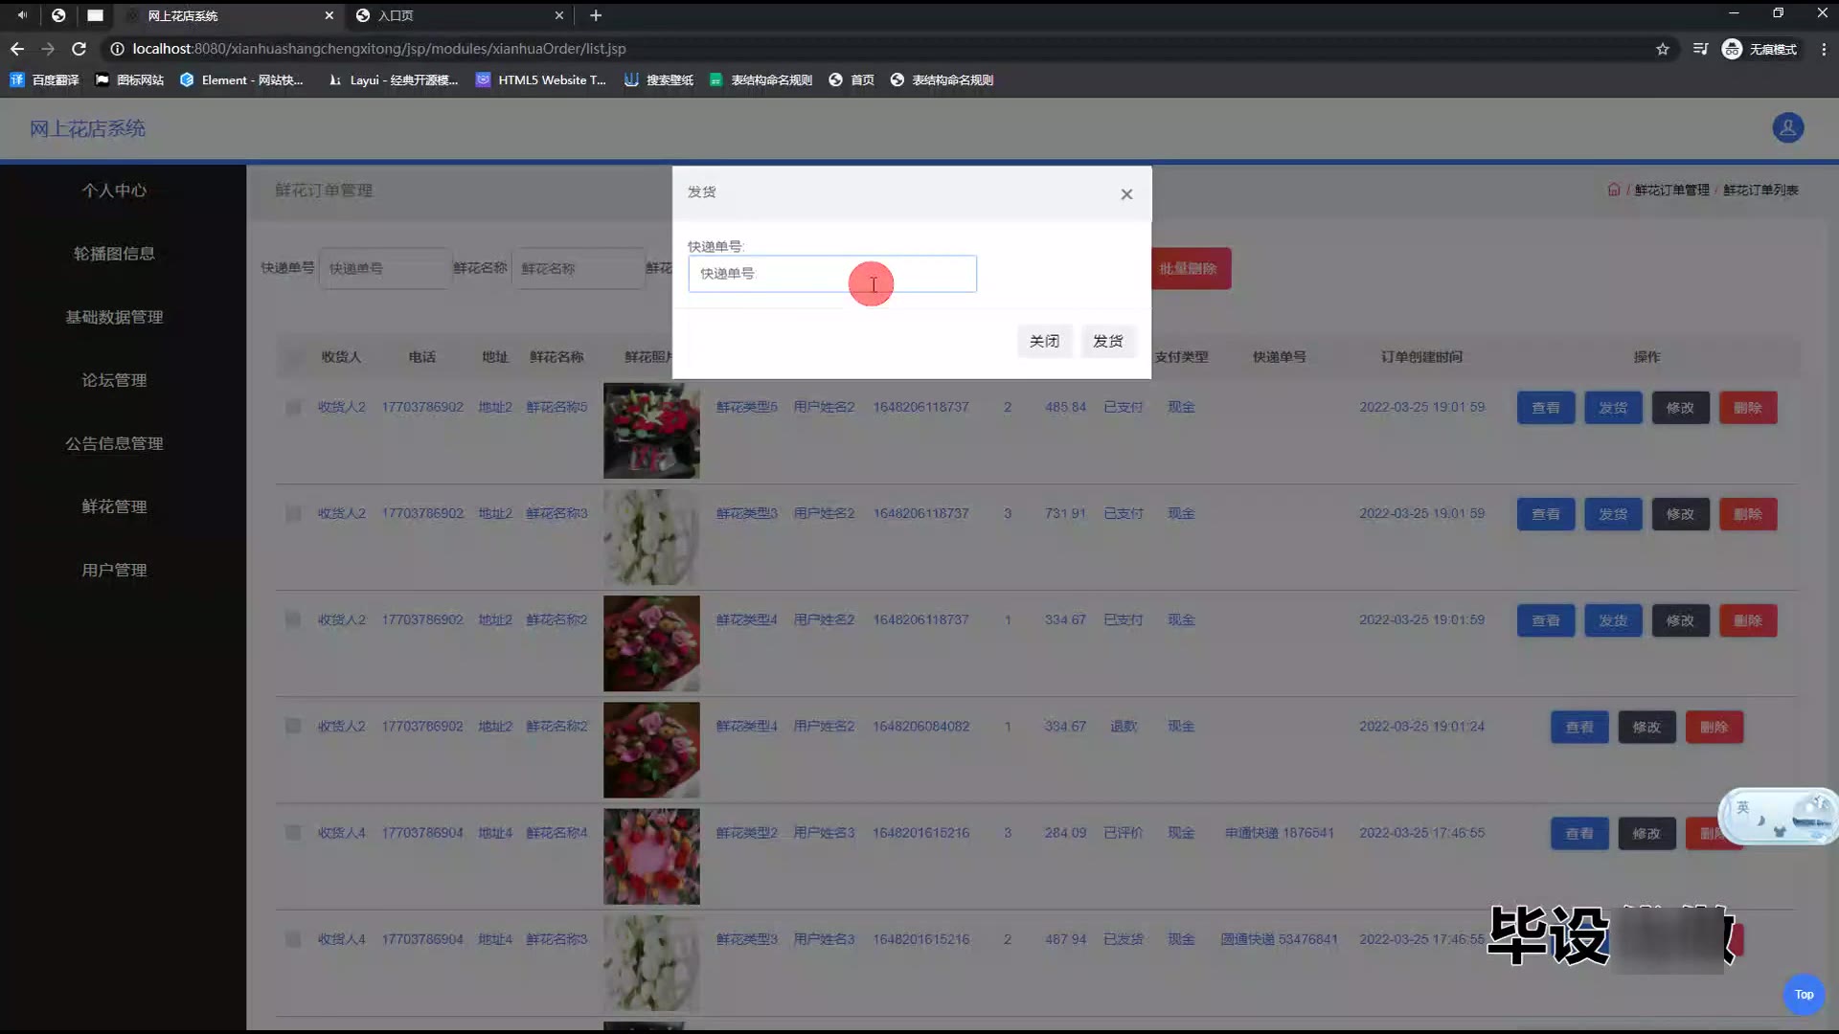
Task: Open 用户管理 in the sidebar menu
Action: click(x=114, y=570)
